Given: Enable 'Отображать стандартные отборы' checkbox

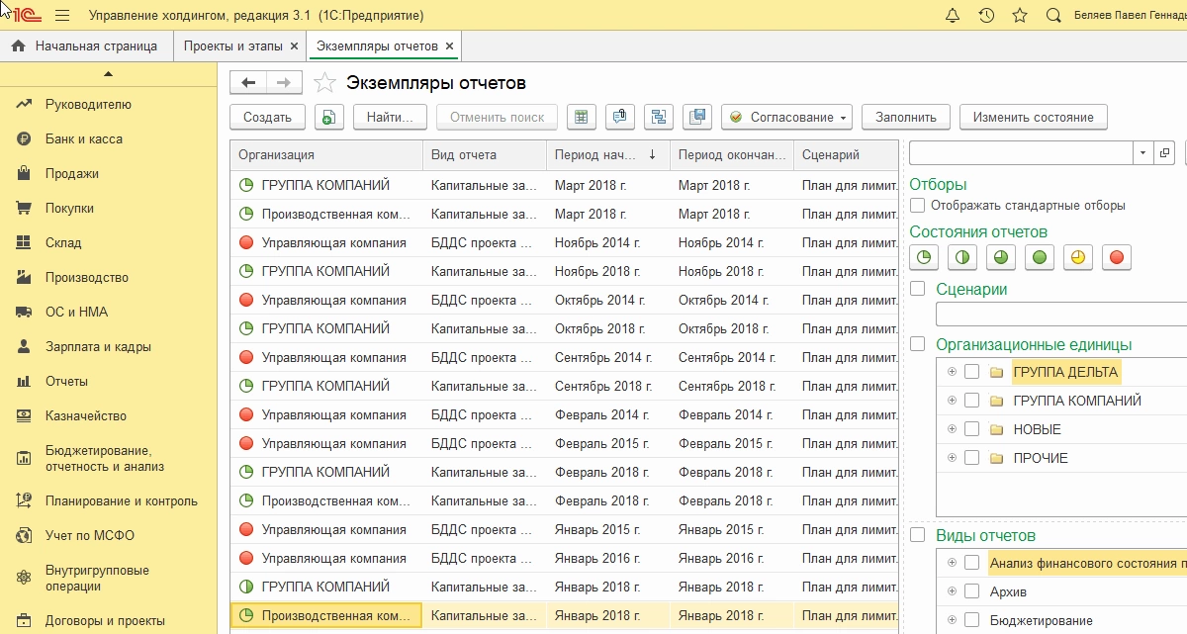Looking at the screenshot, I should 918,206.
